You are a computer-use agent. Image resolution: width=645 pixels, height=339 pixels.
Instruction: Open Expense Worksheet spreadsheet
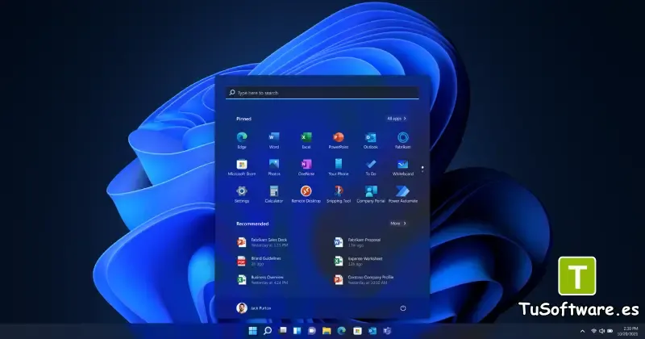point(359,262)
